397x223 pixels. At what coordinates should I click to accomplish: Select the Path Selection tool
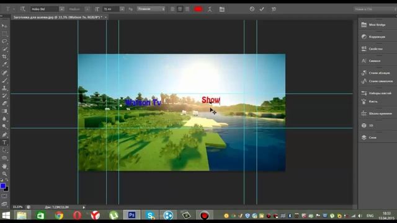pyautogui.click(x=4, y=150)
